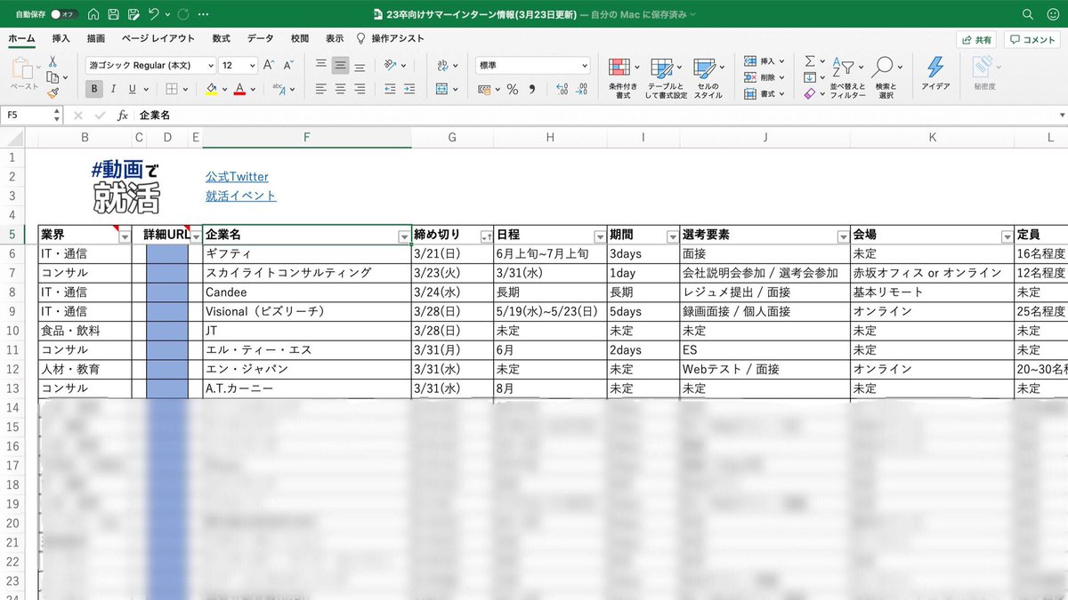Click the fx insert function icon
Screen dimensions: 1068x600
[x=123, y=116]
